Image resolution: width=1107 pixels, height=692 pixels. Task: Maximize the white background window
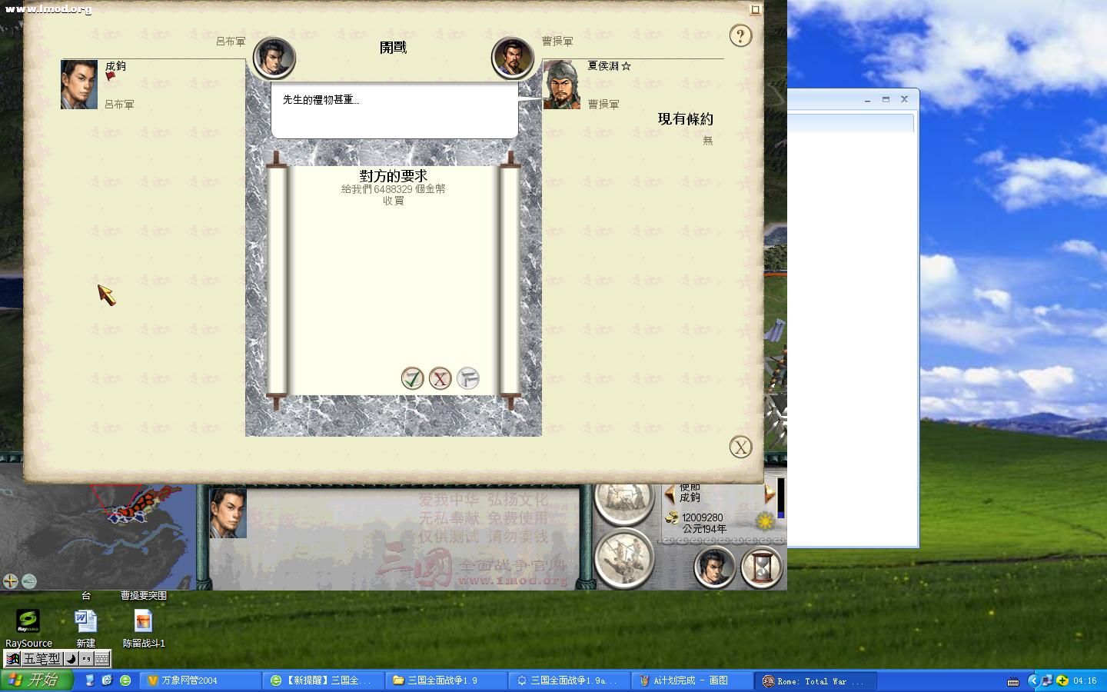pos(886,100)
